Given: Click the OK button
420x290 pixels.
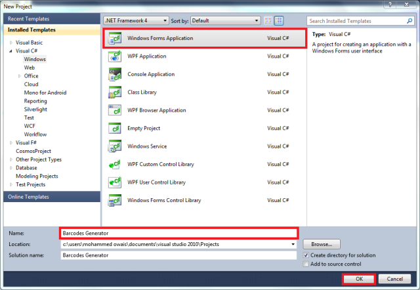Looking at the screenshot, I should pos(359,279).
